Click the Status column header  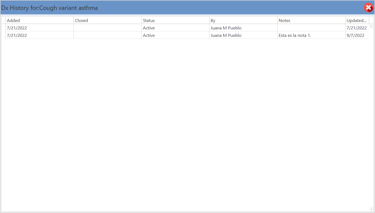click(176, 20)
